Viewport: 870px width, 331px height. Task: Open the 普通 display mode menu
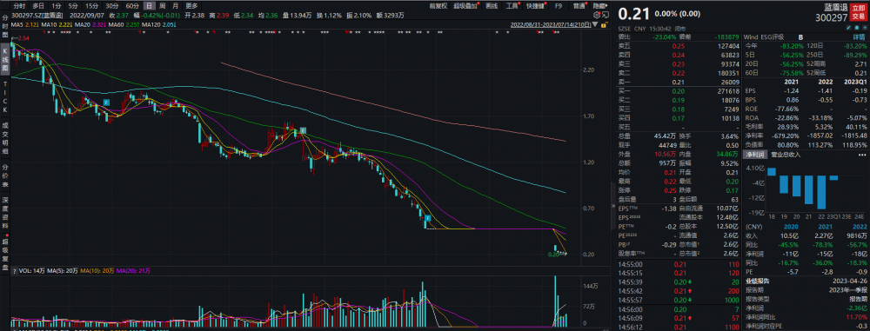(579, 5)
